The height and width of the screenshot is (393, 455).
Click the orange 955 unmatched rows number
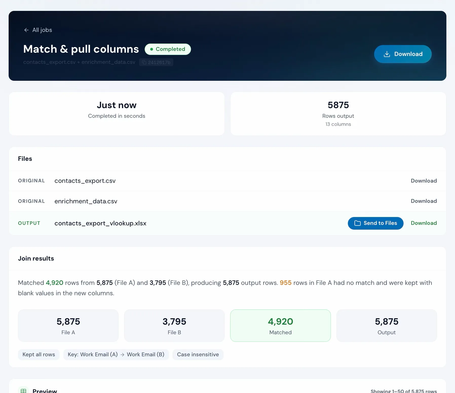[286, 283]
